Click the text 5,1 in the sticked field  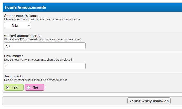click(8, 46)
